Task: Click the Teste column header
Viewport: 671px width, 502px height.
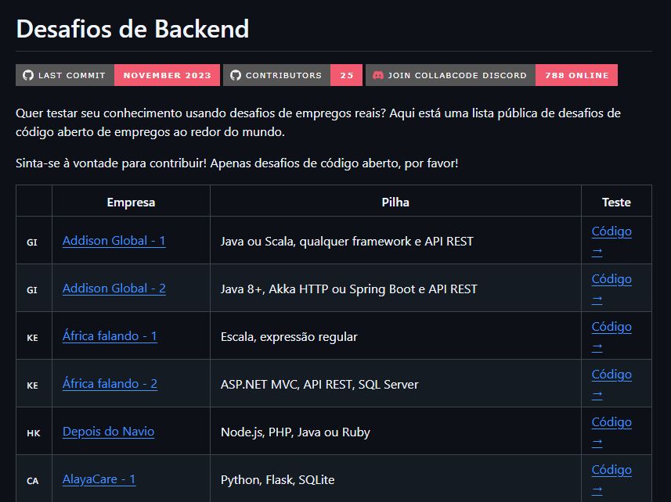Action: [x=616, y=202]
